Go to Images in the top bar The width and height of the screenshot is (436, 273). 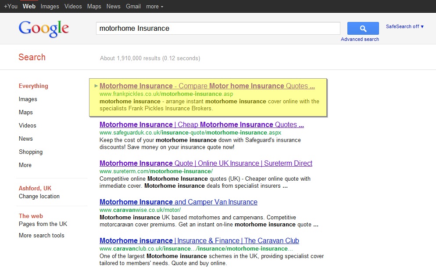[x=50, y=6]
